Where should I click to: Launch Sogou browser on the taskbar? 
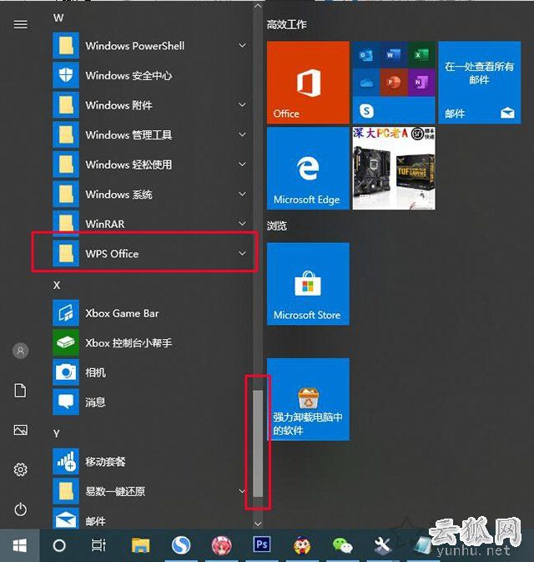181,545
